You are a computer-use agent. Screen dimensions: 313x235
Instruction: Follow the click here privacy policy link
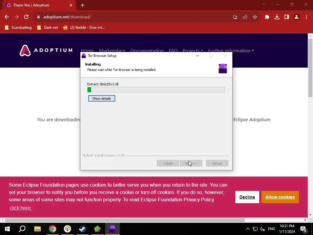21,208
